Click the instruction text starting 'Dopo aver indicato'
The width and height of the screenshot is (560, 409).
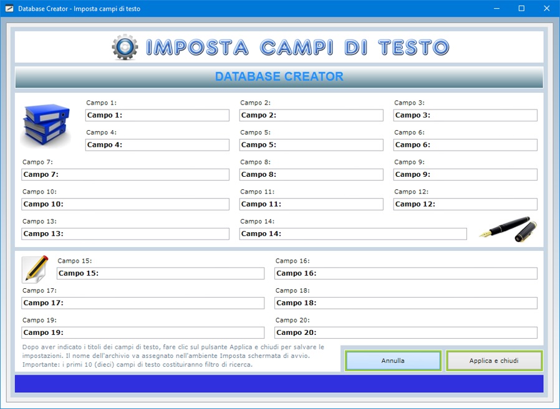pos(173,355)
